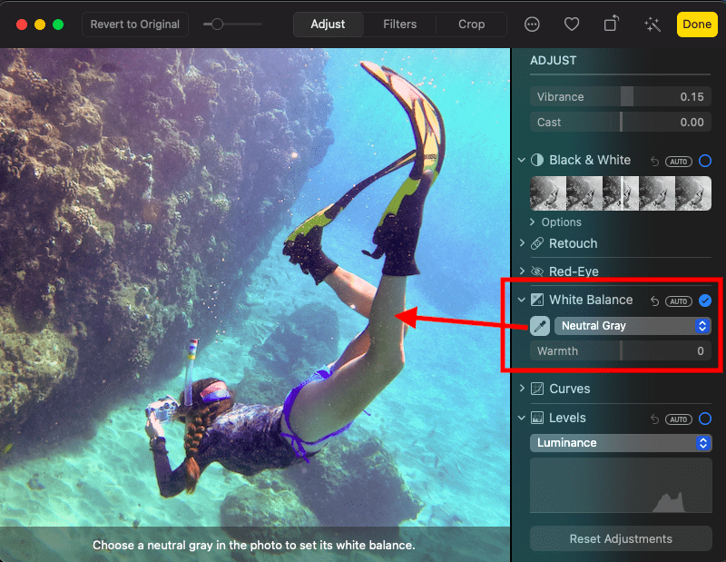
Task: Open the Luminance dropdown
Action: click(x=621, y=443)
